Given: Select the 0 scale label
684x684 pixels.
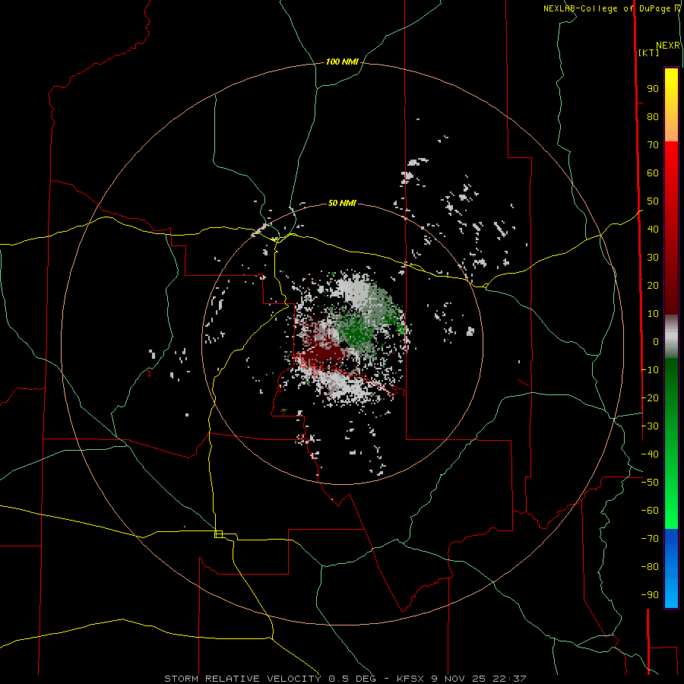Looking at the screenshot, I should click(656, 342).
